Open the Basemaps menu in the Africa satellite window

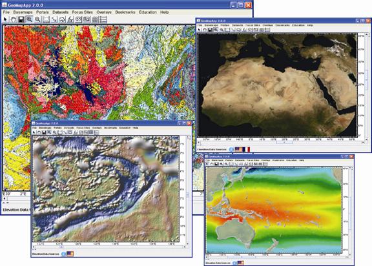(x=211, y=25)
